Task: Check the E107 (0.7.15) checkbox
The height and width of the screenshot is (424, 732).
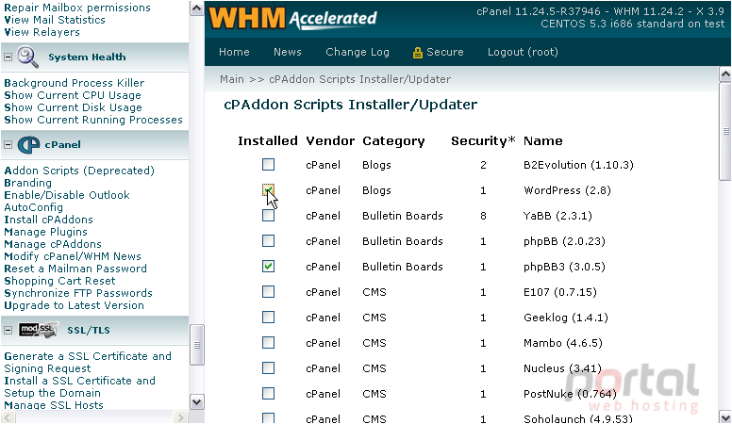Action: tap(269, 292)
